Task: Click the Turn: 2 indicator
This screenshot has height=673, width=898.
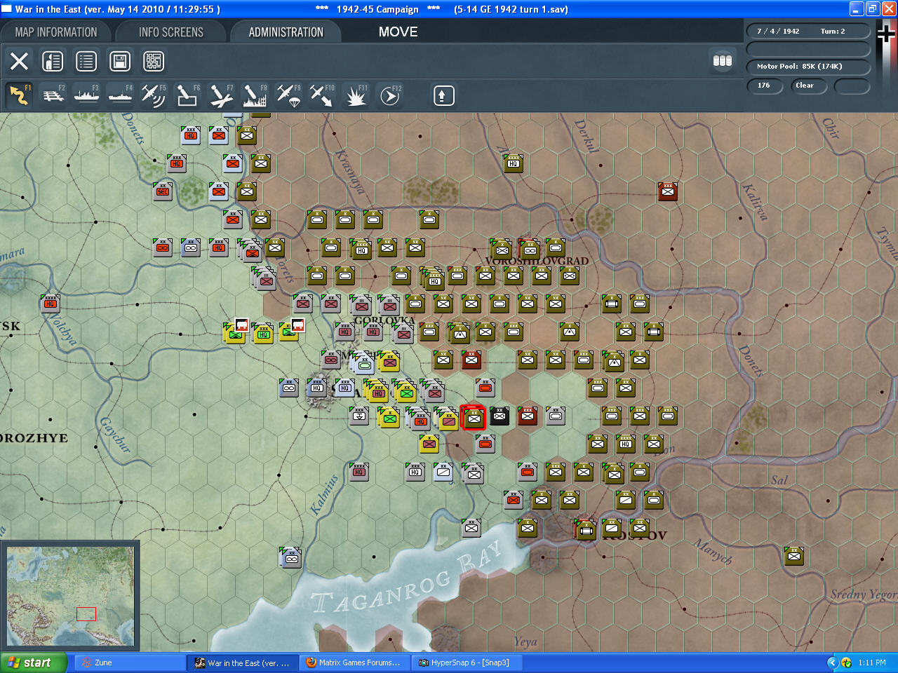Action: click(833, 32)
